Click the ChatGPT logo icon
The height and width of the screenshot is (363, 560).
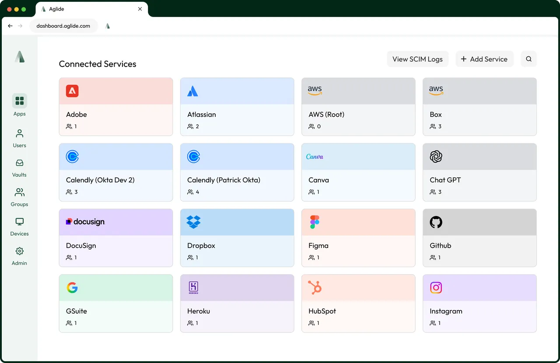pos(436,157)
